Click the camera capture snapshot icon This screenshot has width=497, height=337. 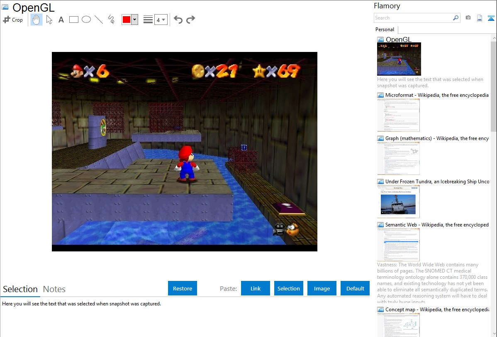tap(468, 18)
